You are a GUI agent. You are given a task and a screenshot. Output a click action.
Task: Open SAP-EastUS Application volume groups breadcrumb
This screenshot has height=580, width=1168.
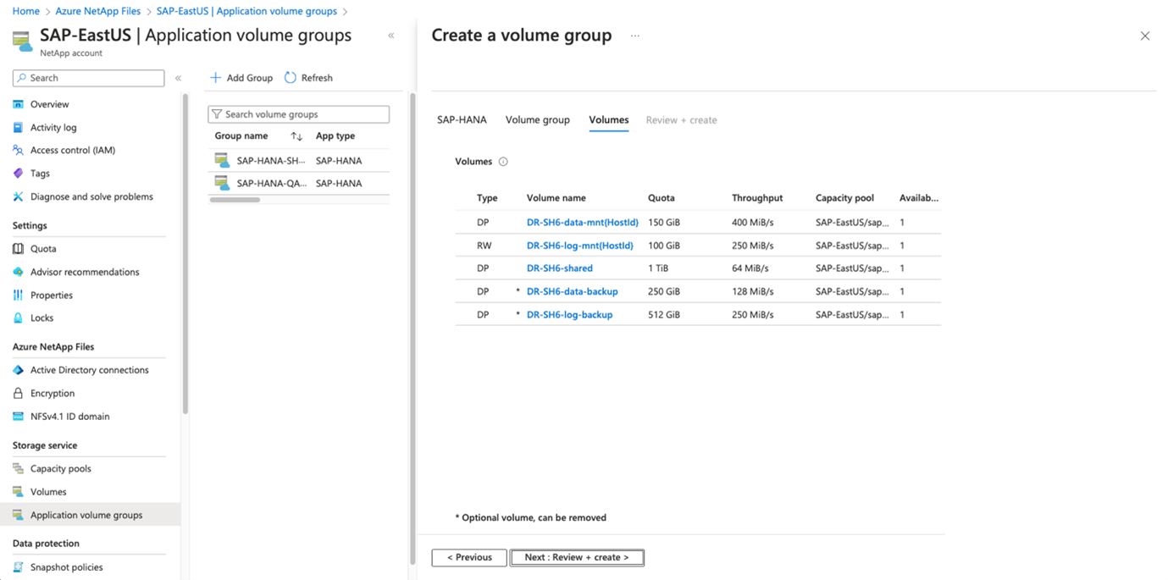pos(246,11)
